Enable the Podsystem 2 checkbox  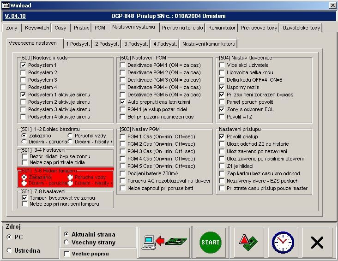click(x=24, y=73)
